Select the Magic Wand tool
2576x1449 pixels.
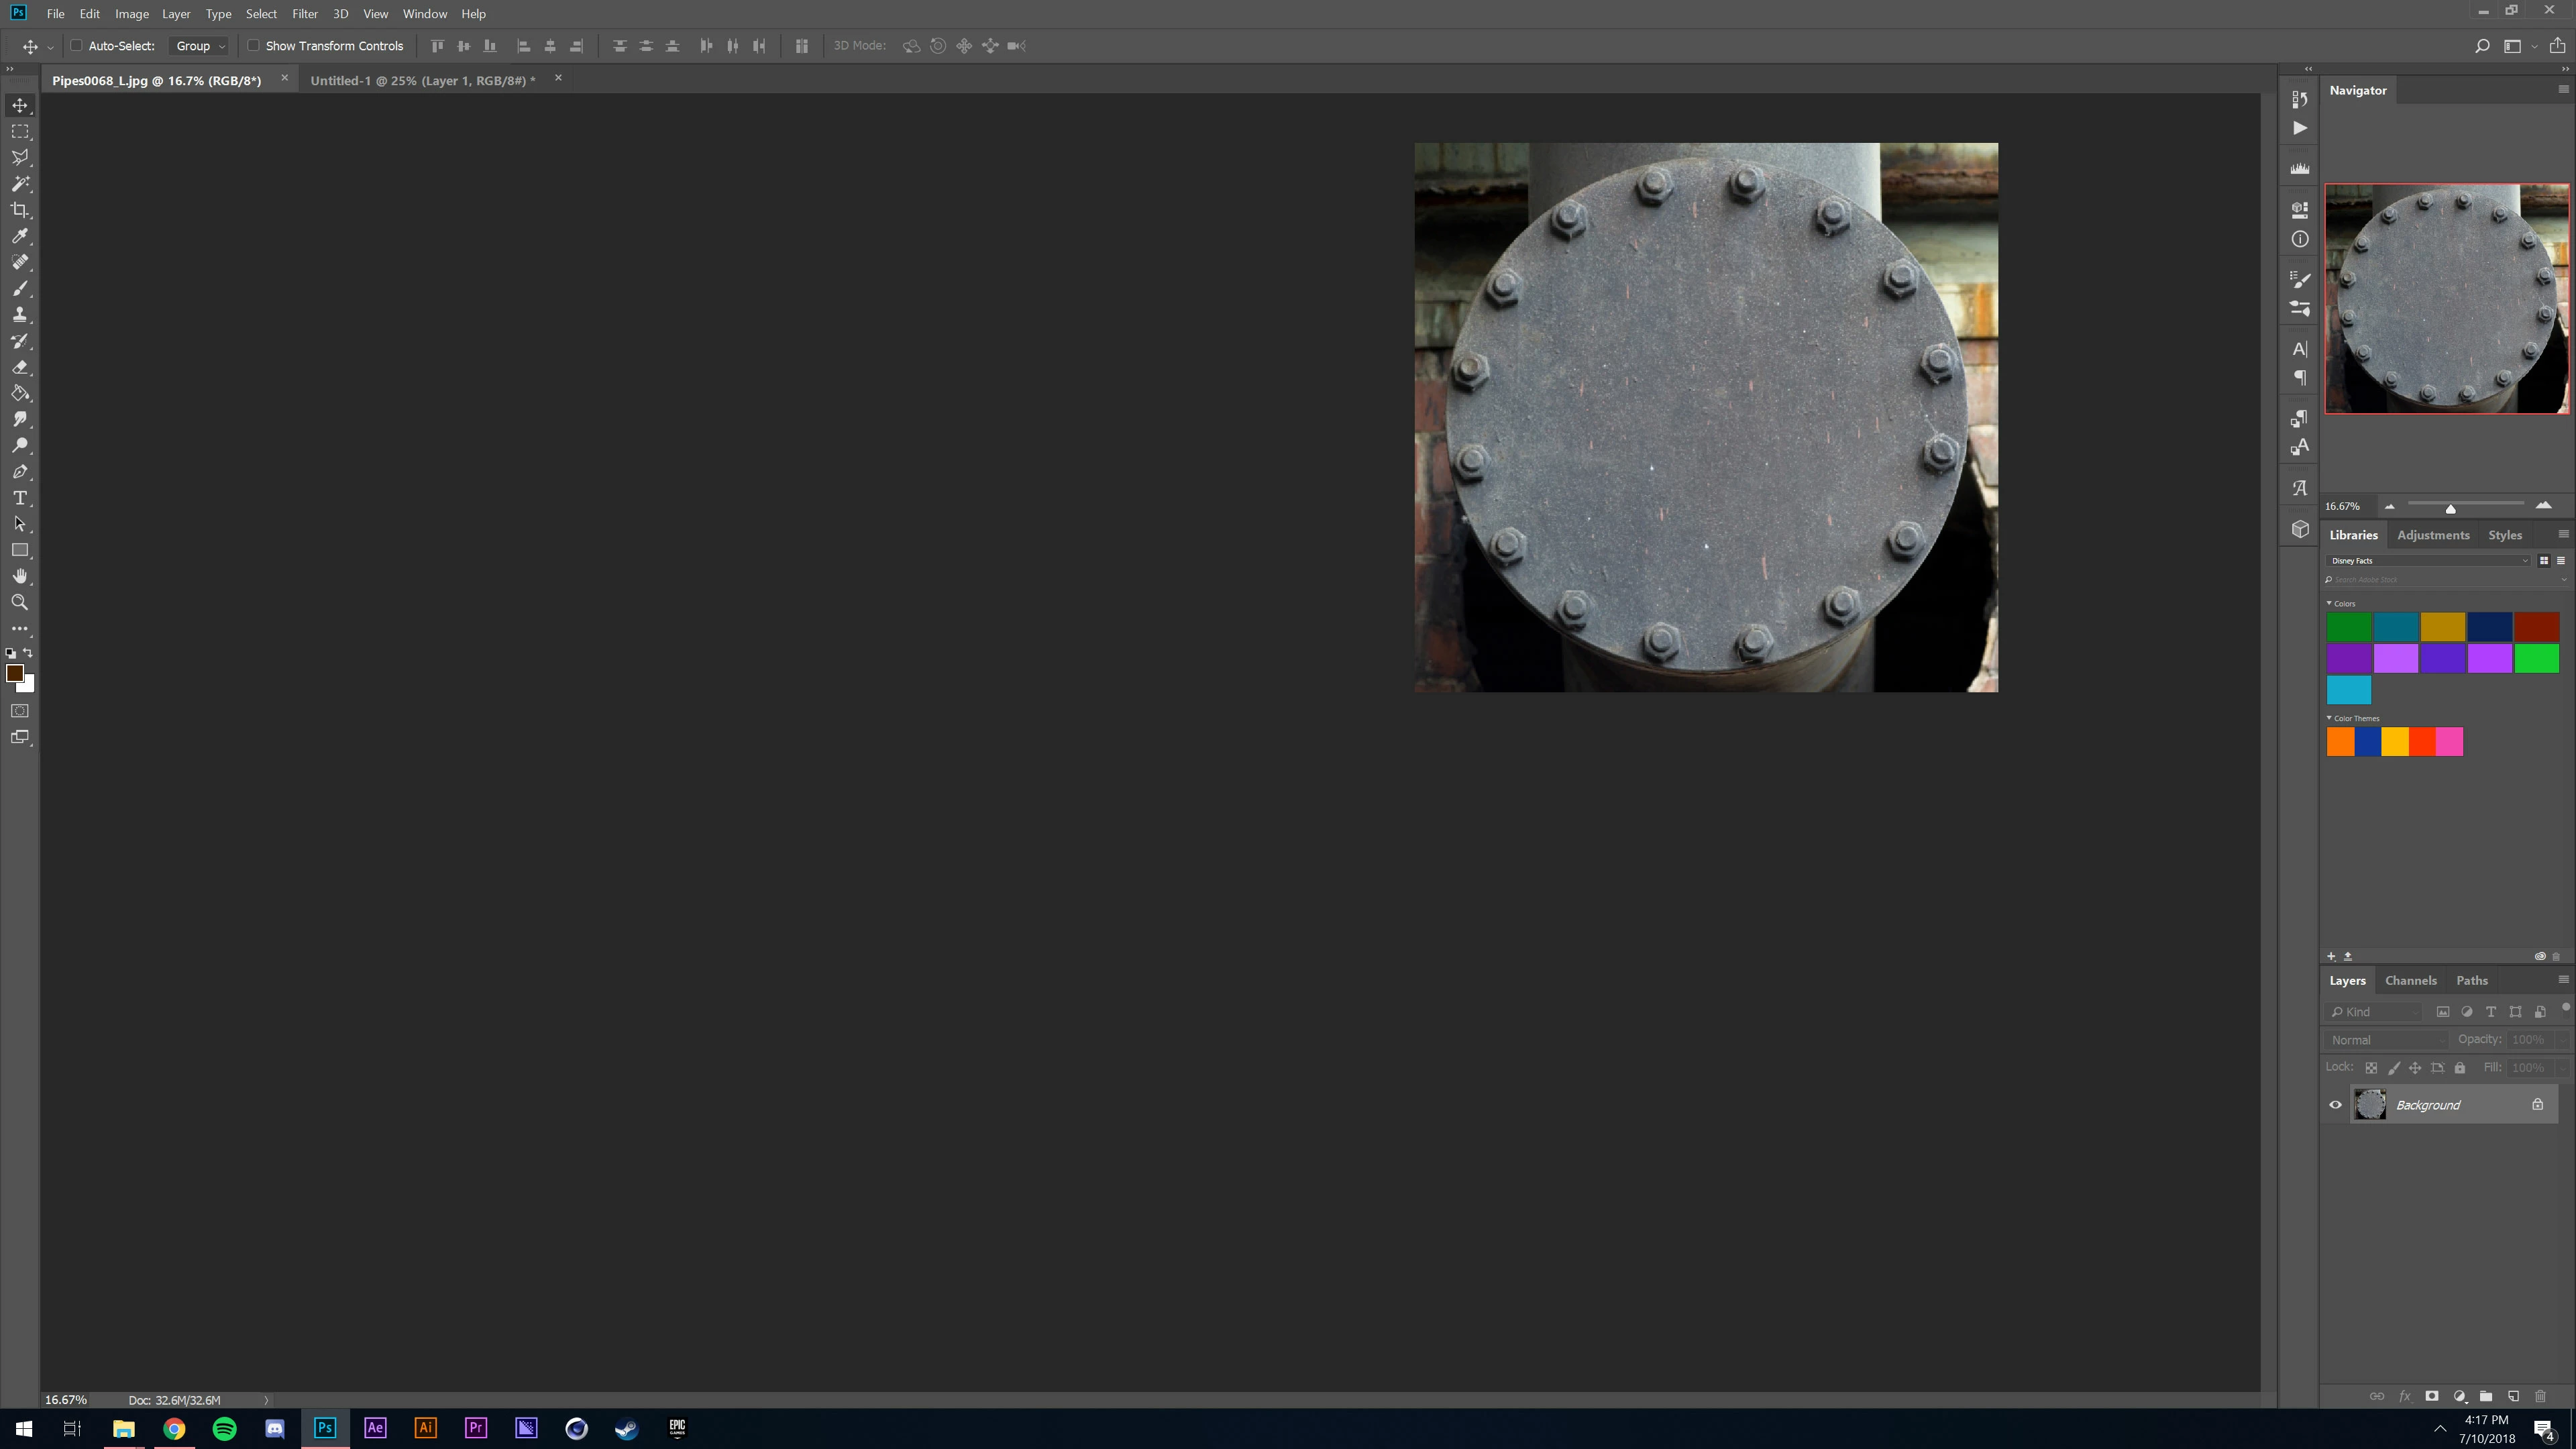tap(20, 184)
